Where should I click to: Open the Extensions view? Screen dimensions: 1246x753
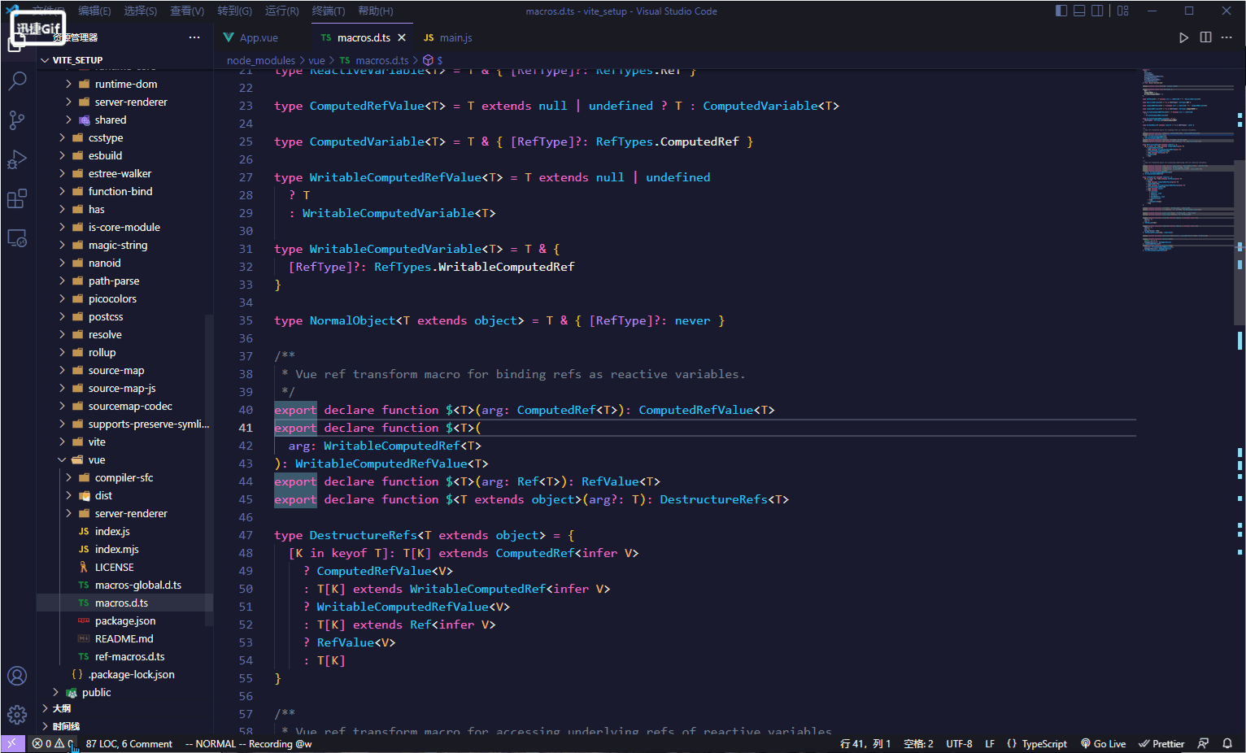click(17, 198)
